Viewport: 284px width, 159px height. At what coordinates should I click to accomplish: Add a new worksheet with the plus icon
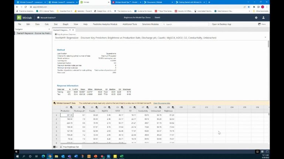coord(61,147)
